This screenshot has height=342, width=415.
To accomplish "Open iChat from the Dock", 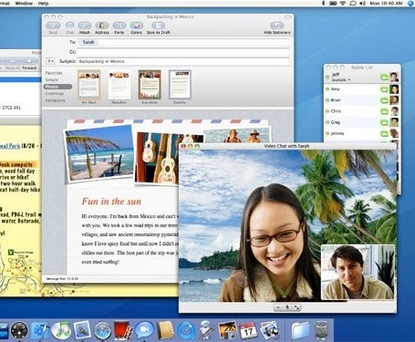I will coord(144,330).
